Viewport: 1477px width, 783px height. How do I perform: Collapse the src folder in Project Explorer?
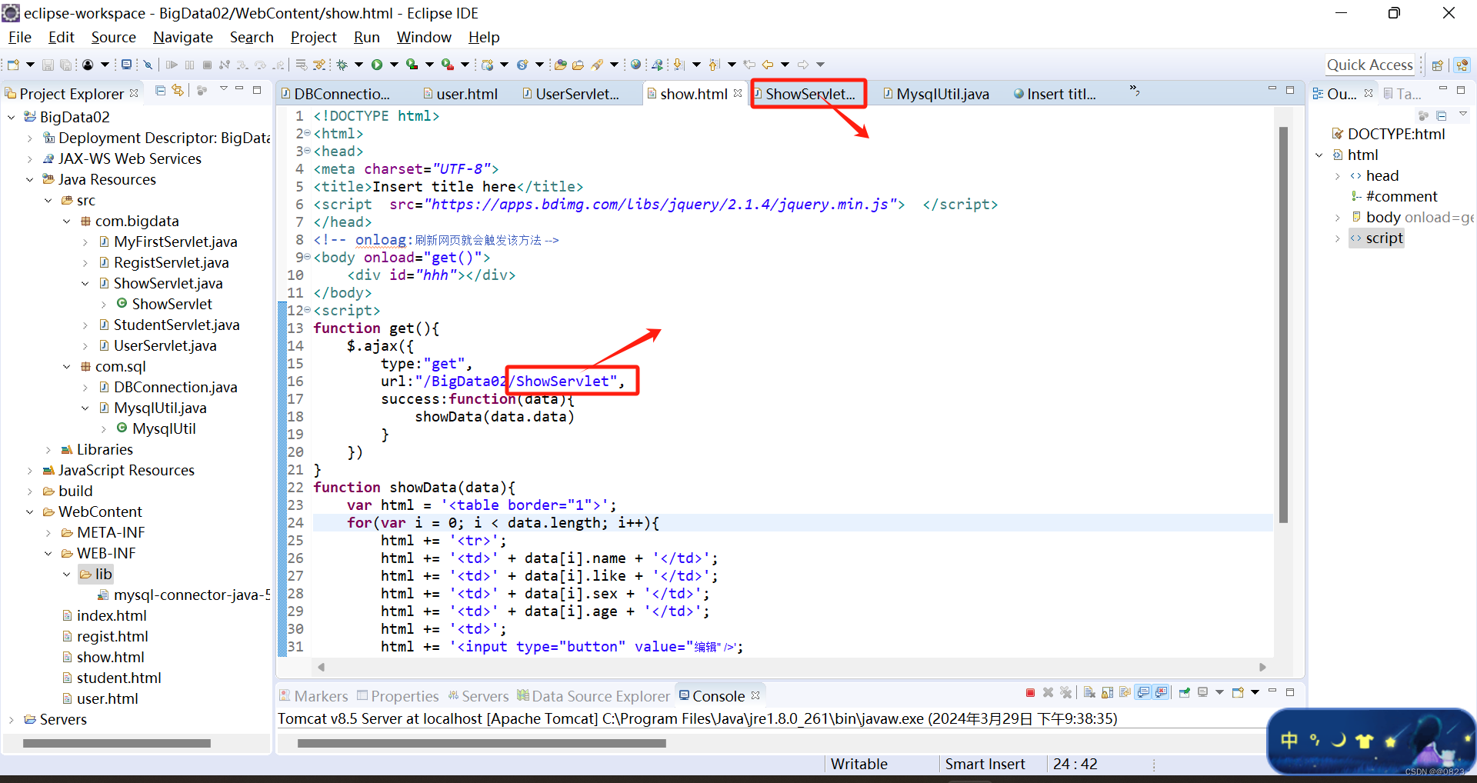click(x=48, y=200)
